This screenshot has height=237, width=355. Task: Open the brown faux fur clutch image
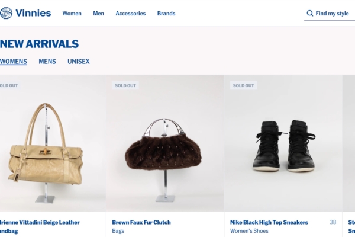[x=165, y=143]
